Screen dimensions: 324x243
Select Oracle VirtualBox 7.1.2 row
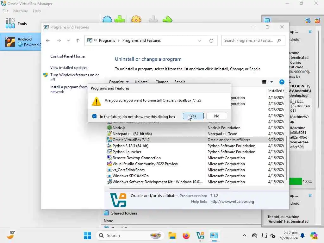tap(195, 140)
